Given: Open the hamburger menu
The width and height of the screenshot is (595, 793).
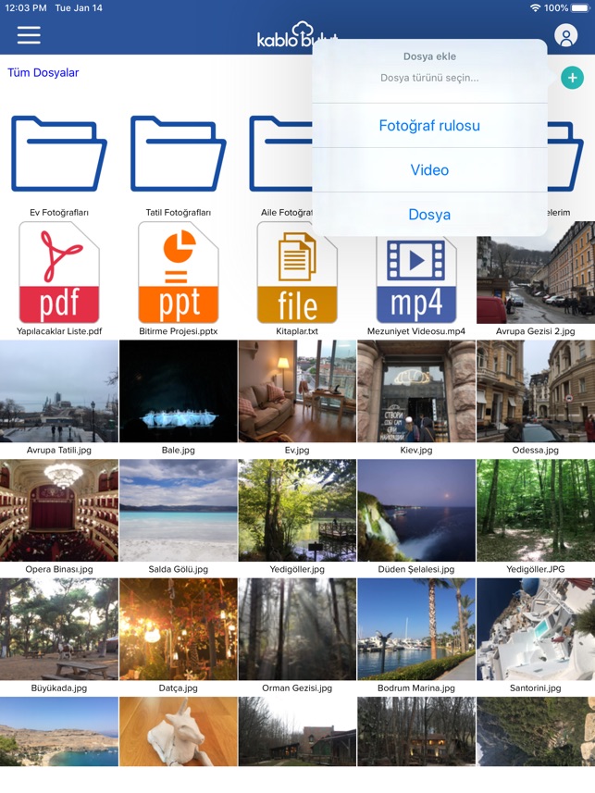Looking at the screenshot, I should click(x=29, y=35).
